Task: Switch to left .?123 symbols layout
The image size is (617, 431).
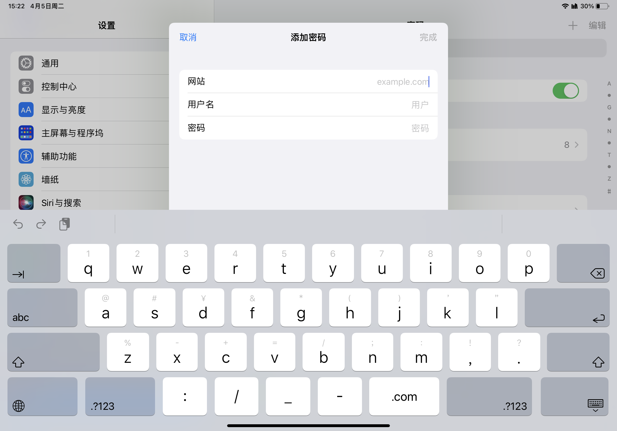Action: click(120, 397)
